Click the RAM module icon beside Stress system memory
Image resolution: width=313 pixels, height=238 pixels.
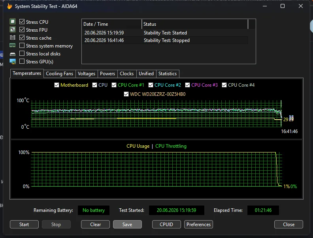[x=13, y=46]
